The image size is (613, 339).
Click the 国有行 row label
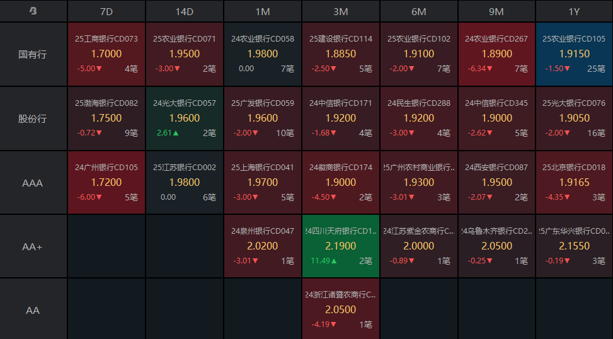[33, 54]
